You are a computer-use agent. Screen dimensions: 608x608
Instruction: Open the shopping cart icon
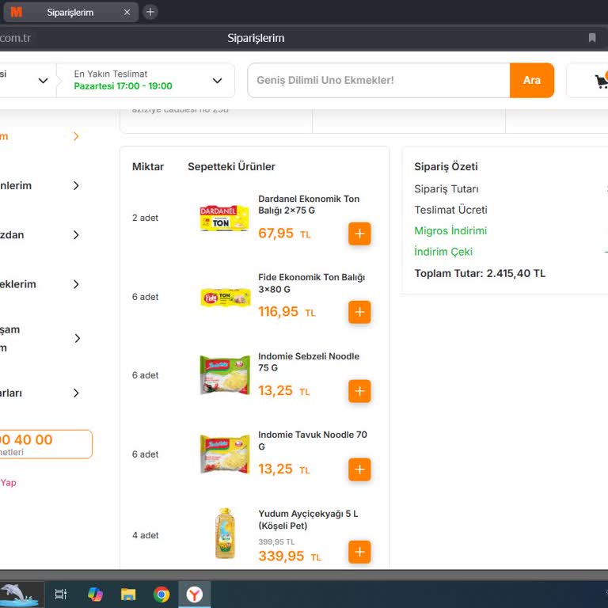601,80
